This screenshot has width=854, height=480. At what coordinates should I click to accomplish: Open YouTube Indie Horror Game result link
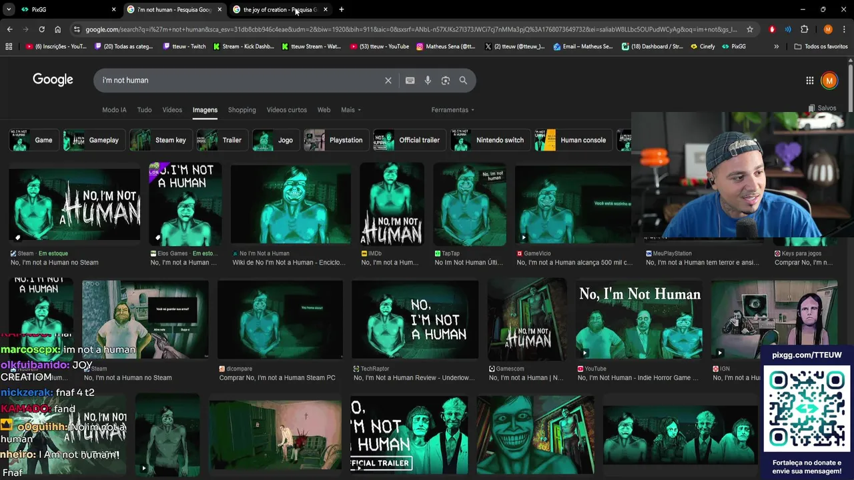pos(638,378)
